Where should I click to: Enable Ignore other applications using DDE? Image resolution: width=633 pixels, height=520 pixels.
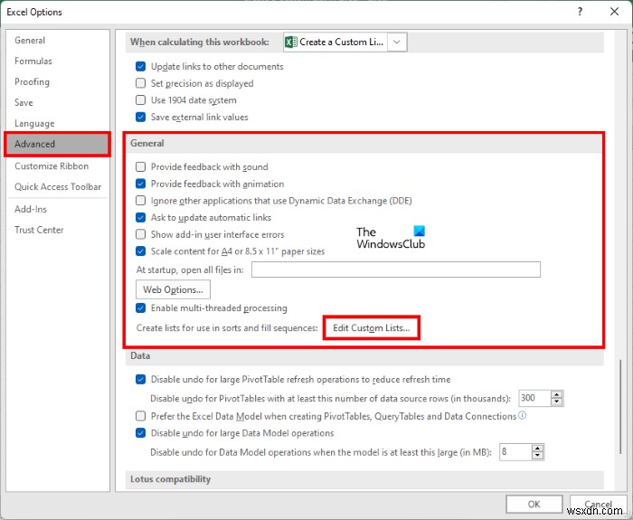pyautogui.click(x=140, y=201)
